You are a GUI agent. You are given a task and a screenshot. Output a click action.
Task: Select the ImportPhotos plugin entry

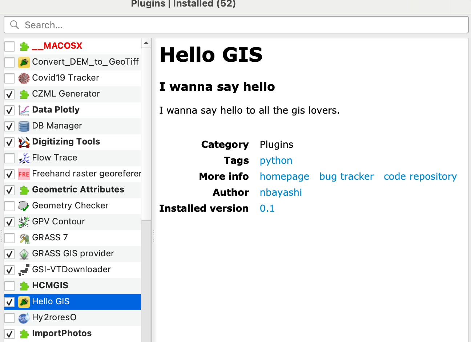(x=62, y=333)
